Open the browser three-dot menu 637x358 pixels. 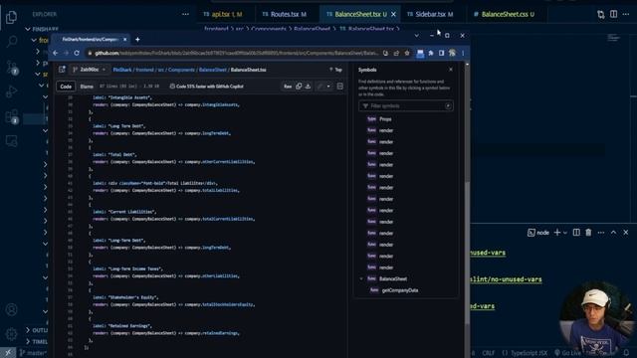pyautogui.click(x=463, y=53)
